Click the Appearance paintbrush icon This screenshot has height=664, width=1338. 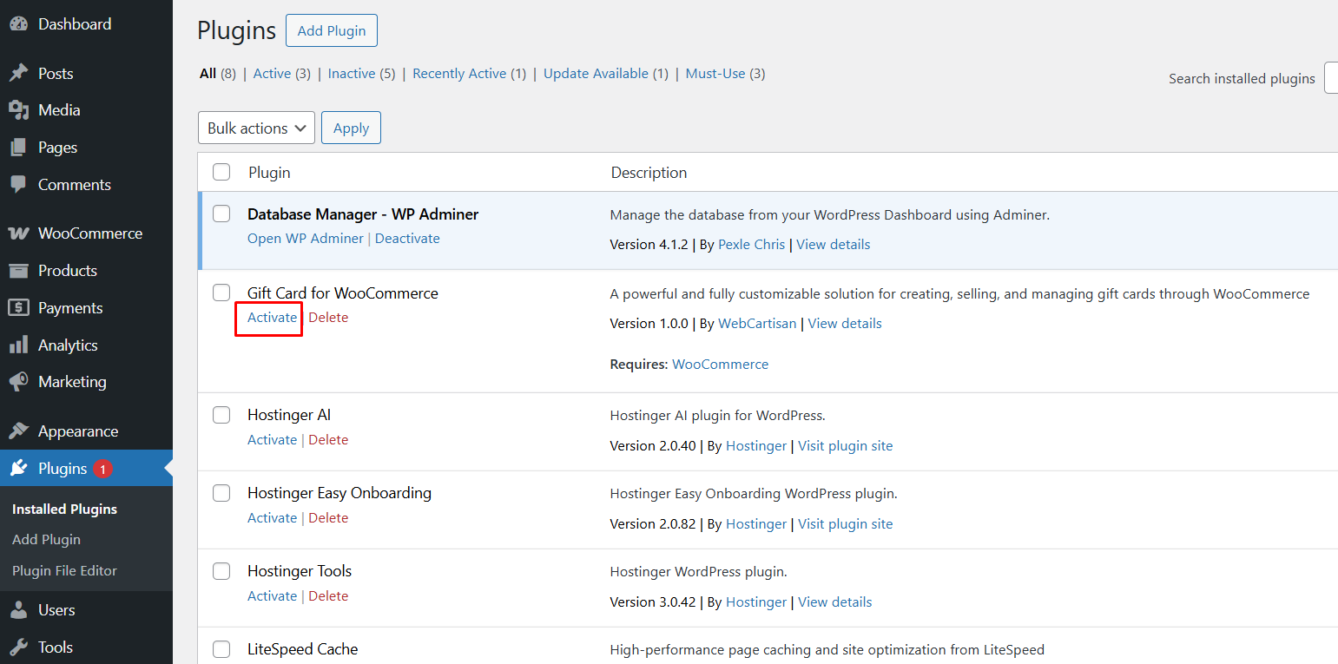coord(18,431)
